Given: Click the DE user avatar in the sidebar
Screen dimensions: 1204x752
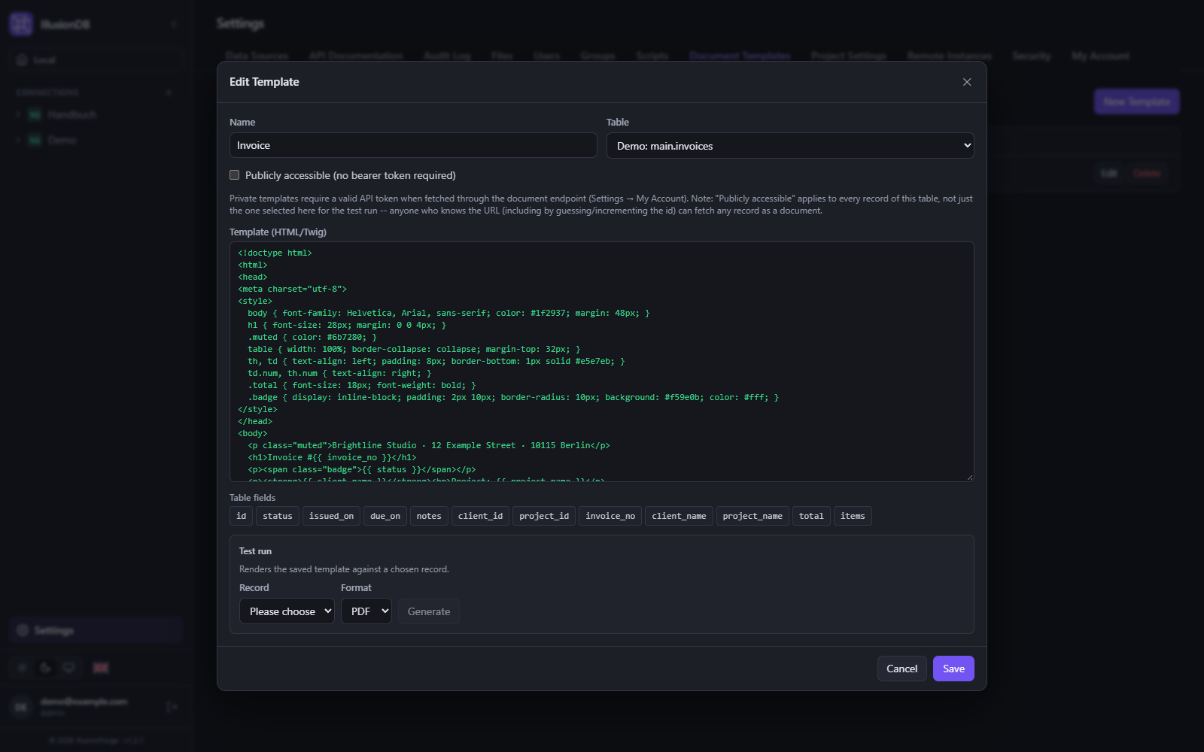Looking at the screenshot, I should click(21, 706).
